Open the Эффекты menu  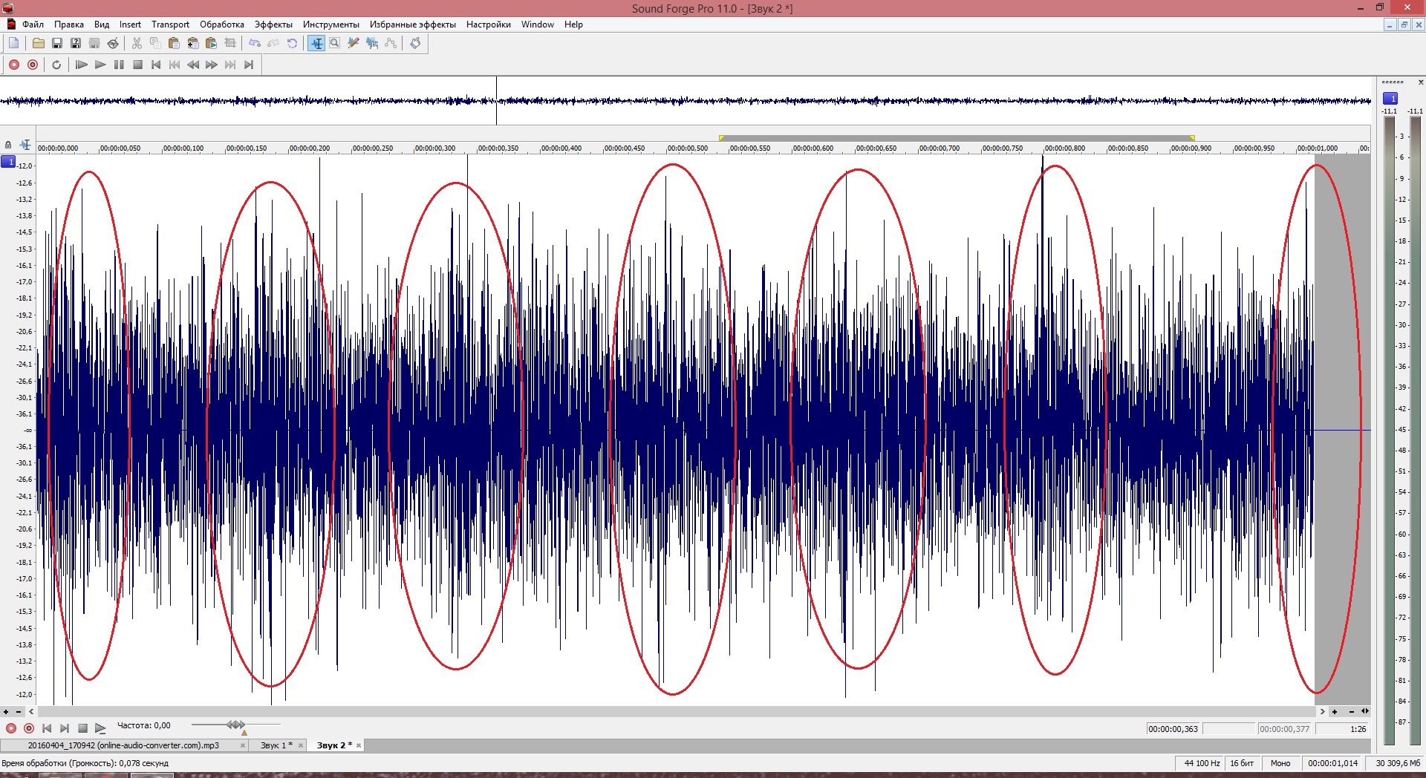[x=273, y=24]
